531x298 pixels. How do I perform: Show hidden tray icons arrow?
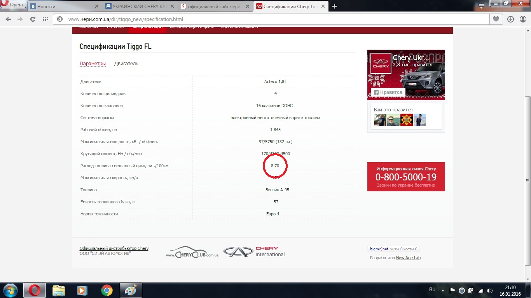point(443,290)
